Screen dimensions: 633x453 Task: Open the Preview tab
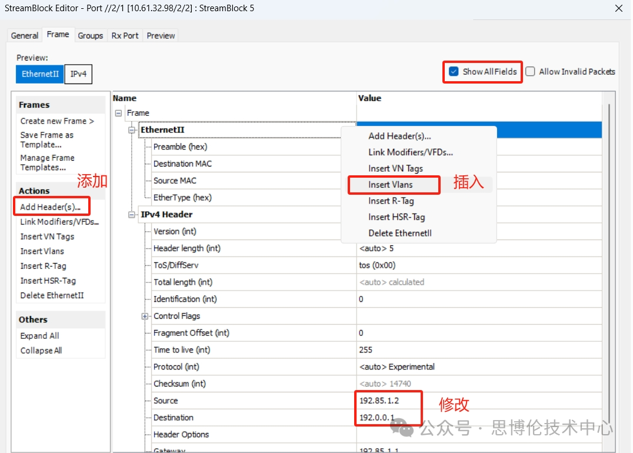point(161,35)
